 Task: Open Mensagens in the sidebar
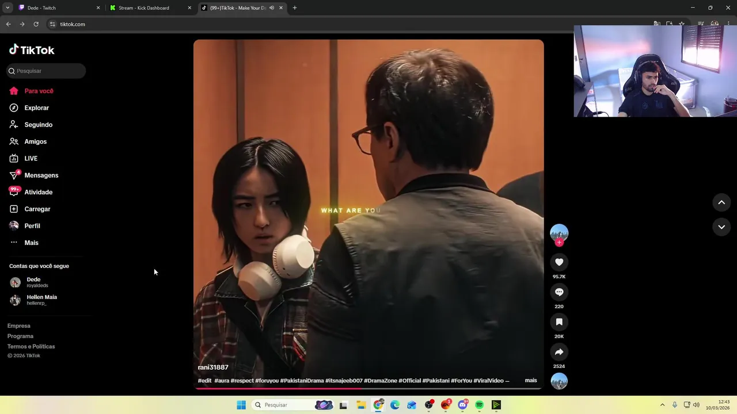coord(34,175)
